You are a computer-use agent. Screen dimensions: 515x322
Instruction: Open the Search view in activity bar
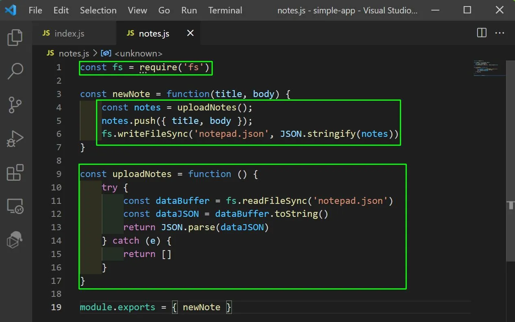[15, 71]
